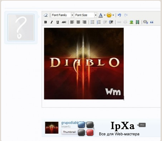Redo the last edit
This screenshot has width=162, height=141.
coord(126,15)
